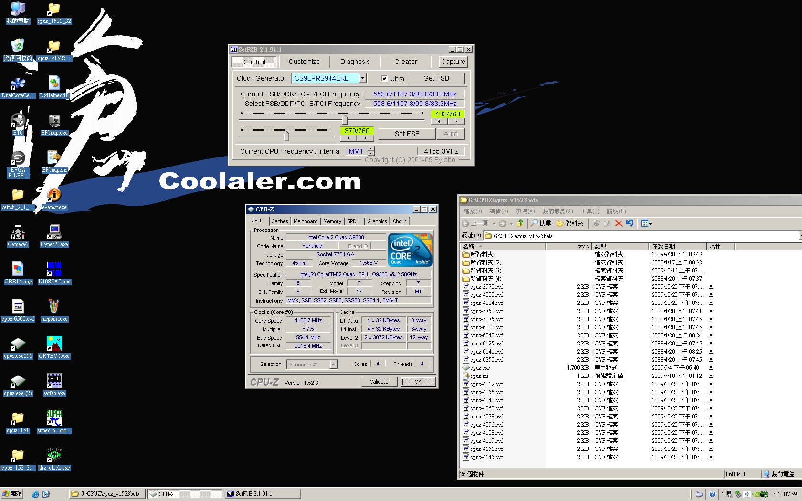Select the CBB14.png desktop icon
The height and width of the screenshot is (501, 802).
click(18, 272)
